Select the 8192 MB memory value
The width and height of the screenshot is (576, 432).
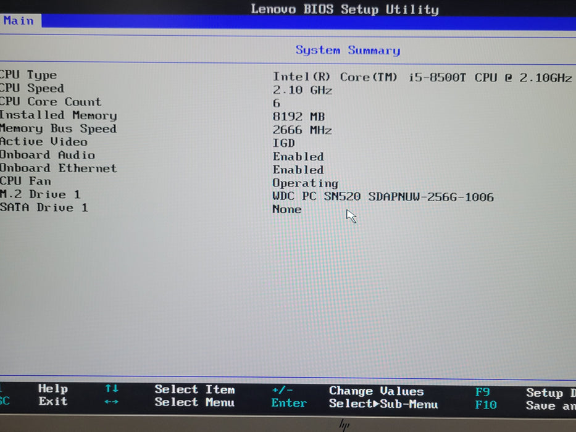[299, 117]
